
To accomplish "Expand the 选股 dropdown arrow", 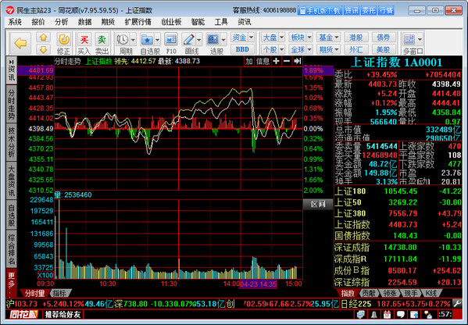I will (x=223, y=39).
